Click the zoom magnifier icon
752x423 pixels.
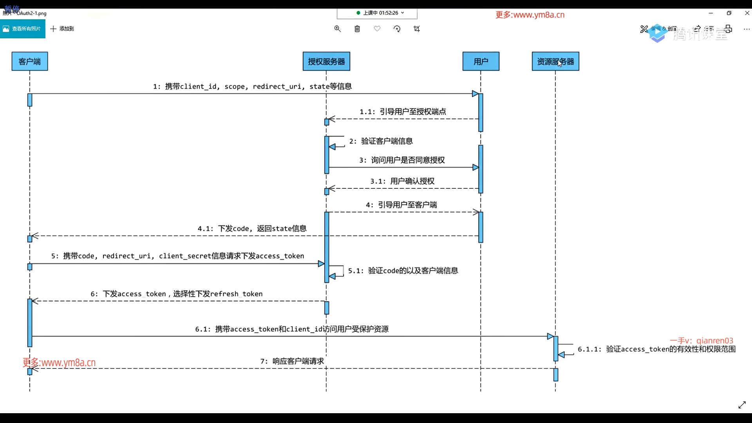tap(337, 29)
